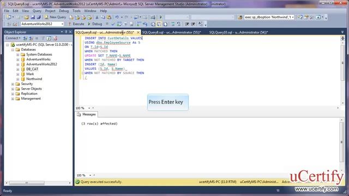Open the Project menu
Viewport: 349px width, 196px height.
click(50, 11)
